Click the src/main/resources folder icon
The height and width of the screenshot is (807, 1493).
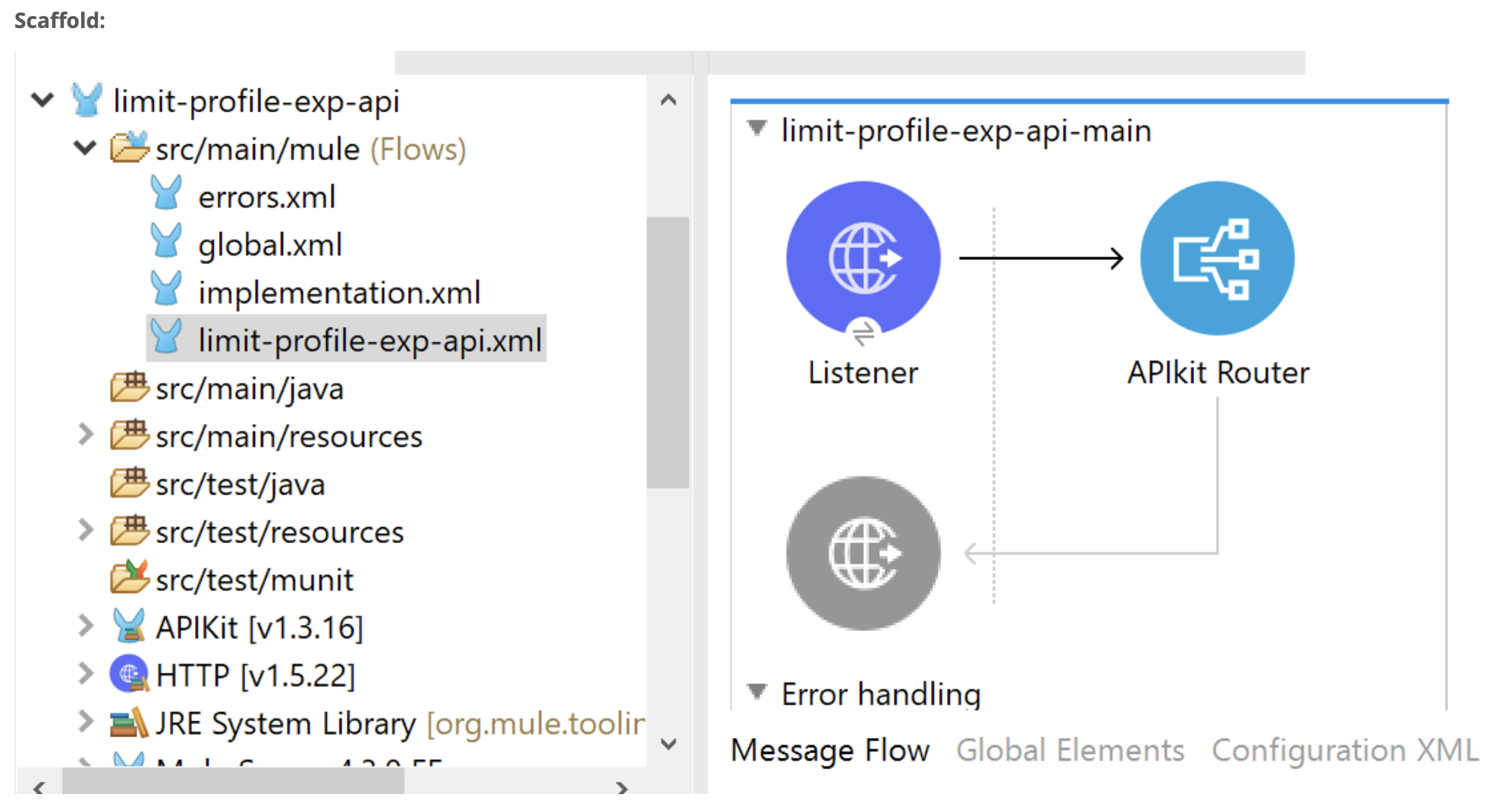(x=129, y=435)
